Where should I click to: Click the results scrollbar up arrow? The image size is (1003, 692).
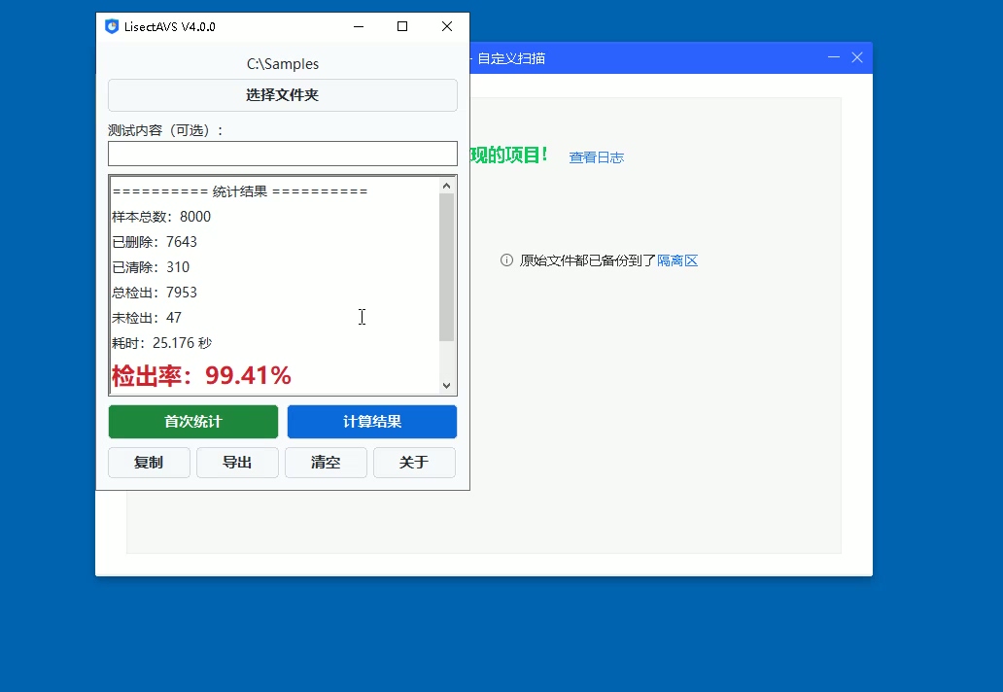pos(446,186)
